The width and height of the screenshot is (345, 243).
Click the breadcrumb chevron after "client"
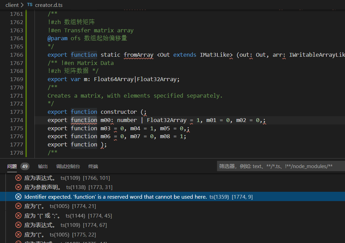(x=22, y=5)
